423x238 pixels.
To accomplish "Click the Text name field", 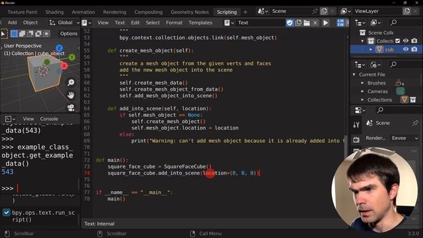I will coord(260,22).
